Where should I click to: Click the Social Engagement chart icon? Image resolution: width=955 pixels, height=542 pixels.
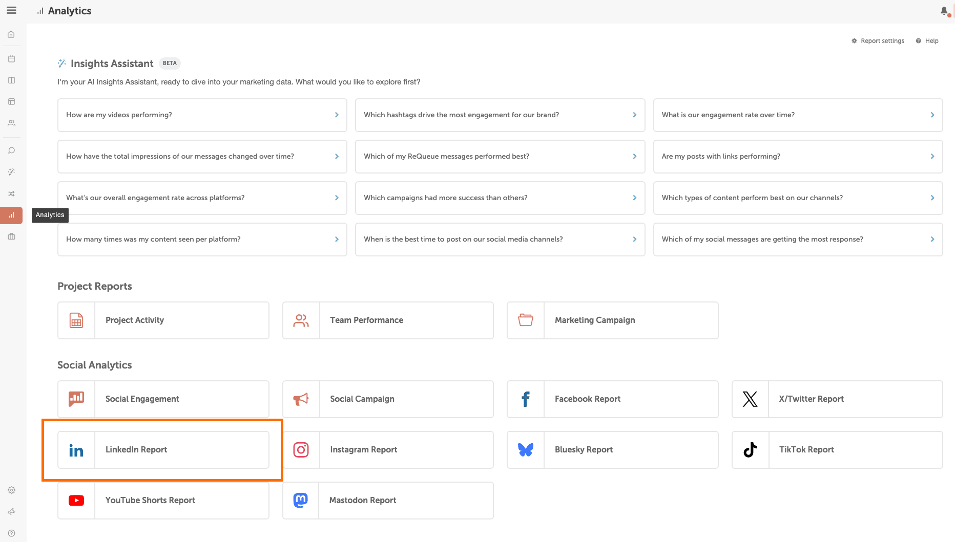coord(76,399)
